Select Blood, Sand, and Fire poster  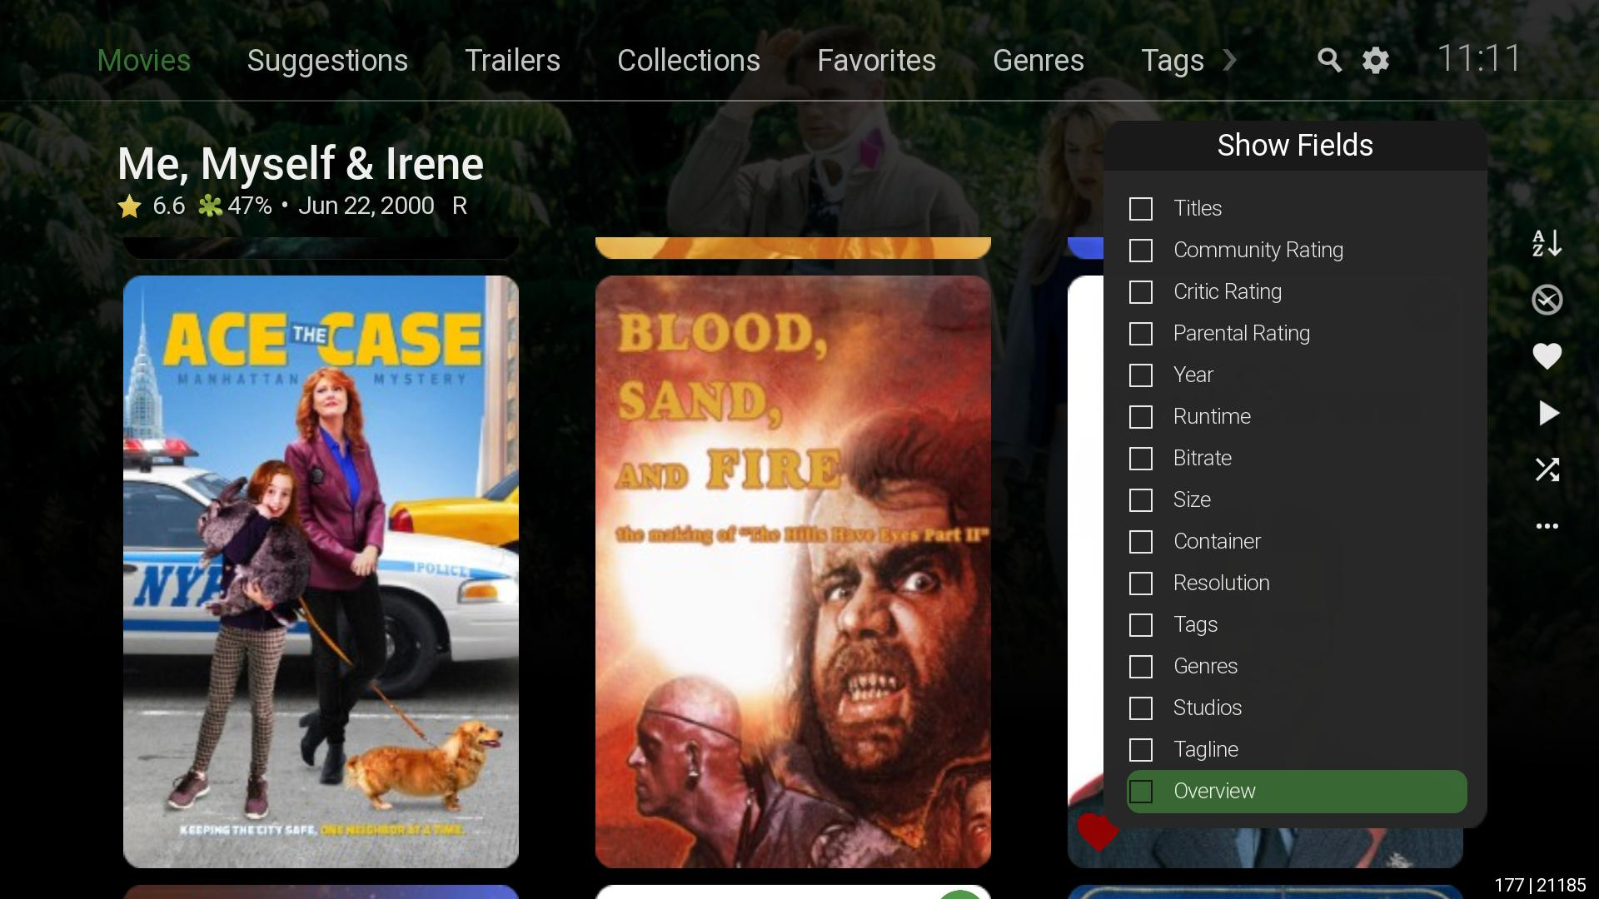pos(793,571)
